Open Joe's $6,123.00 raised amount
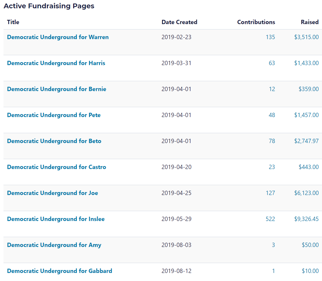The image size is (322, 281). click(306, 193)
